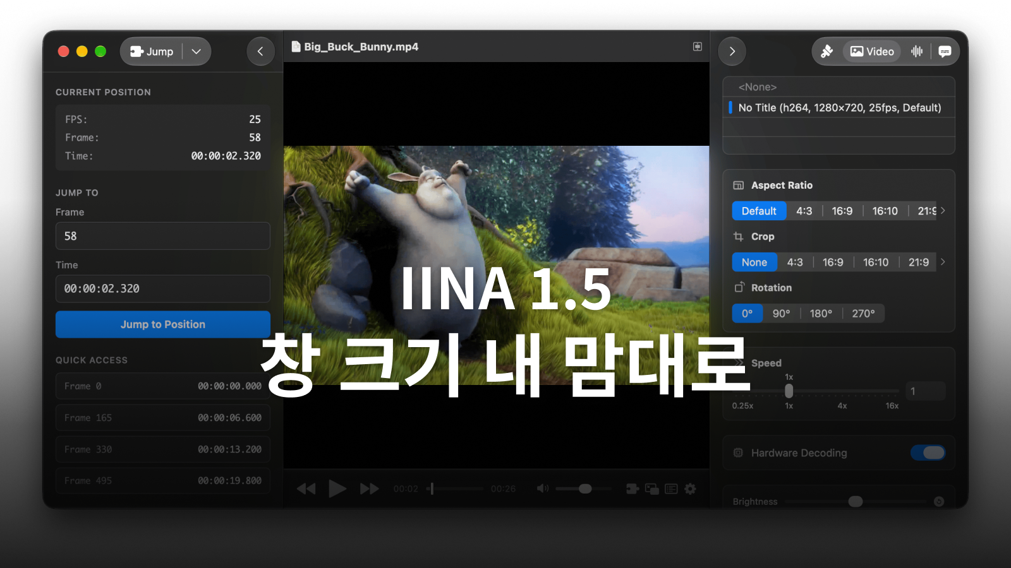Open the Subtitles tab speech bubble icon

(x=945, y=51)
